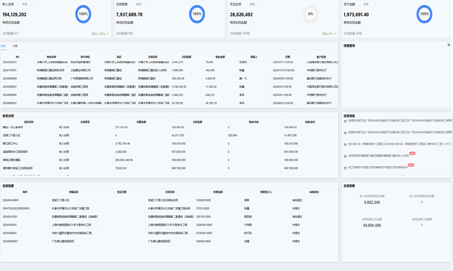The image size is (453, 271).
Task: Expand 本月 period selector on 支出合同 card
Action: coord(256,5)
